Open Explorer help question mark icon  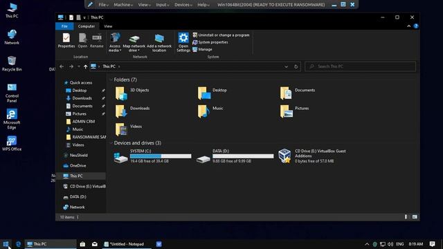click(x=416, y=26)
